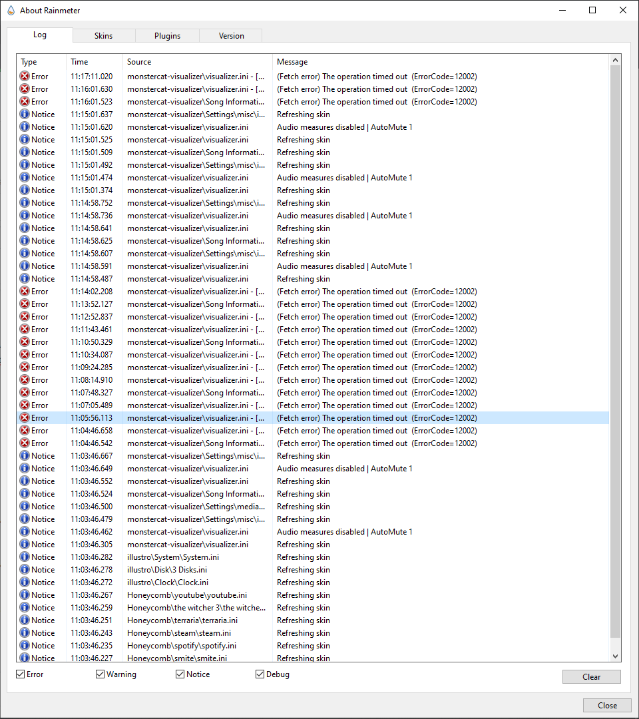The image size is (639, 719).
Task: Switch to the Version tab
Action: click(x=230, y=35)
